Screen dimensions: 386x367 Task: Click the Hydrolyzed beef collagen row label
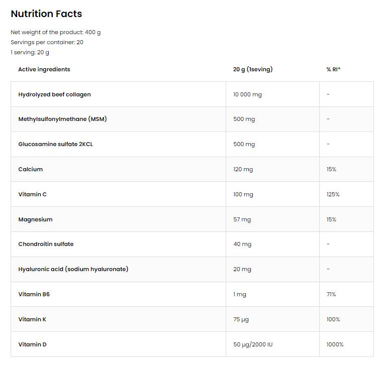click(x=54, y=94)
